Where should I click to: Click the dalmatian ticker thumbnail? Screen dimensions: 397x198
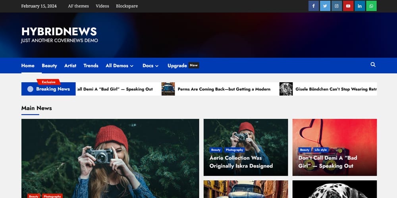[x=286, y=89]
